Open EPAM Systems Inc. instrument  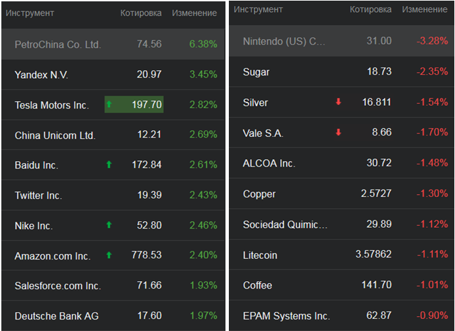(286, 315)
